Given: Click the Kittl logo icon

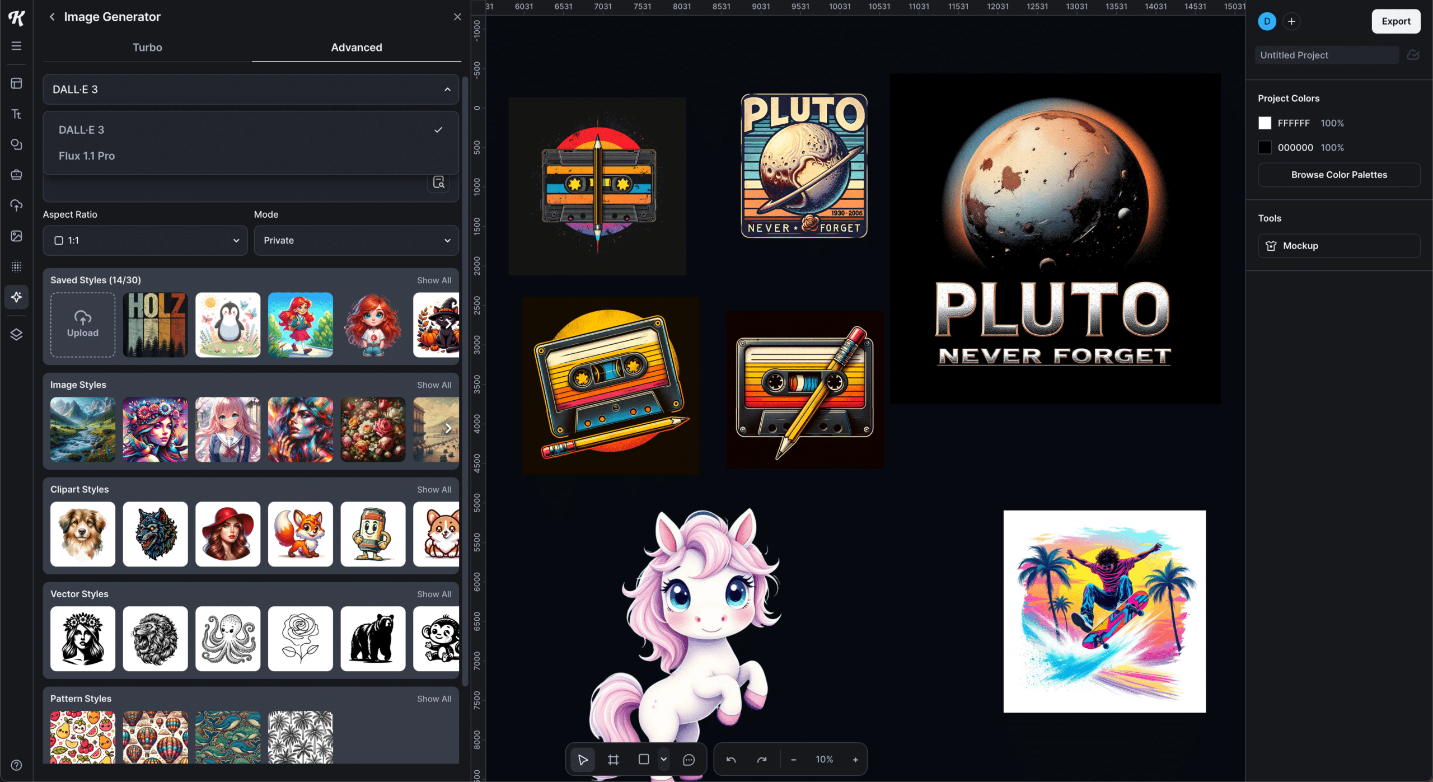Looking at the screenshot, I should pos(17,18).
